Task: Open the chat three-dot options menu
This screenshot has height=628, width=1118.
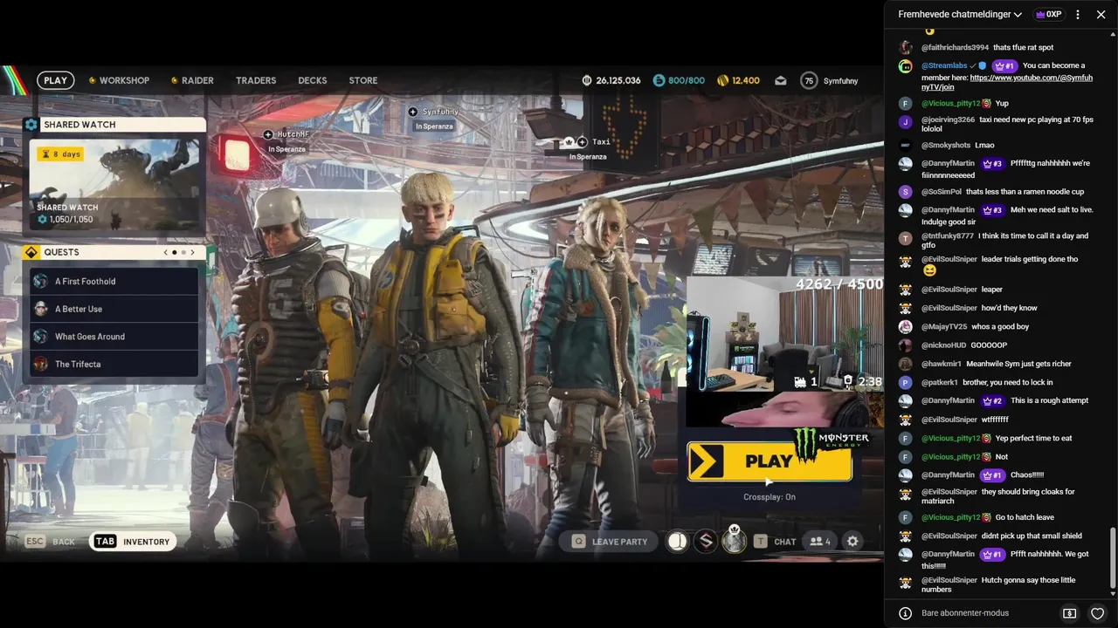Action: 1078,15
